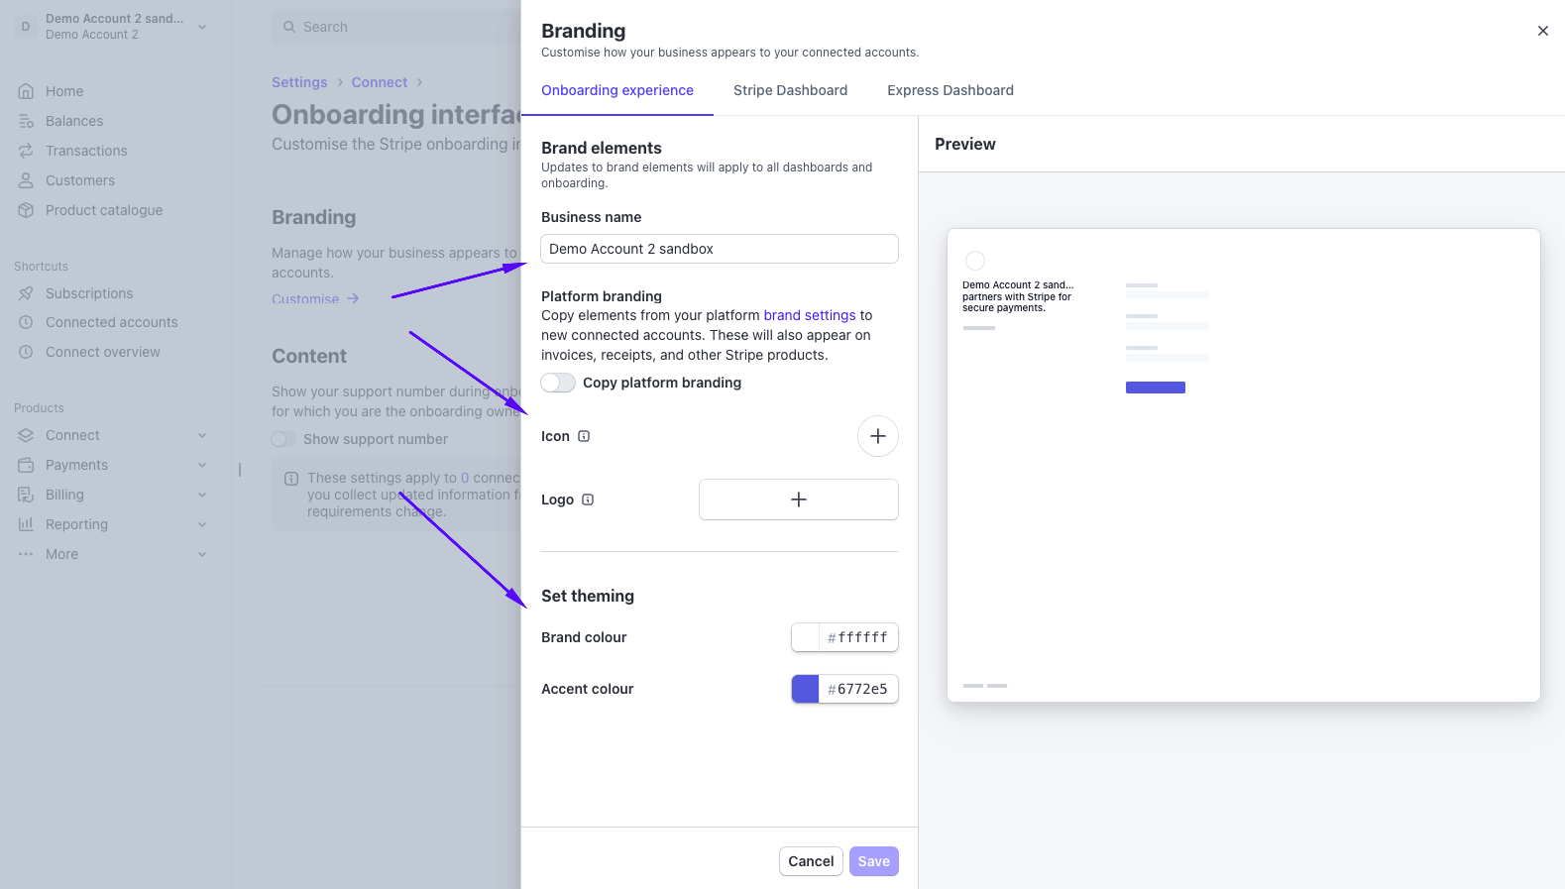
Task: Expand the Billing section chevron
Action: [202, 495]
